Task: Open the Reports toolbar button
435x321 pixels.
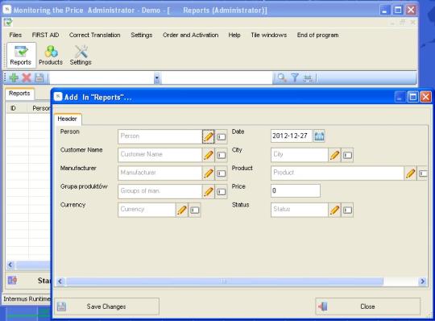Action: click(21, 56)
